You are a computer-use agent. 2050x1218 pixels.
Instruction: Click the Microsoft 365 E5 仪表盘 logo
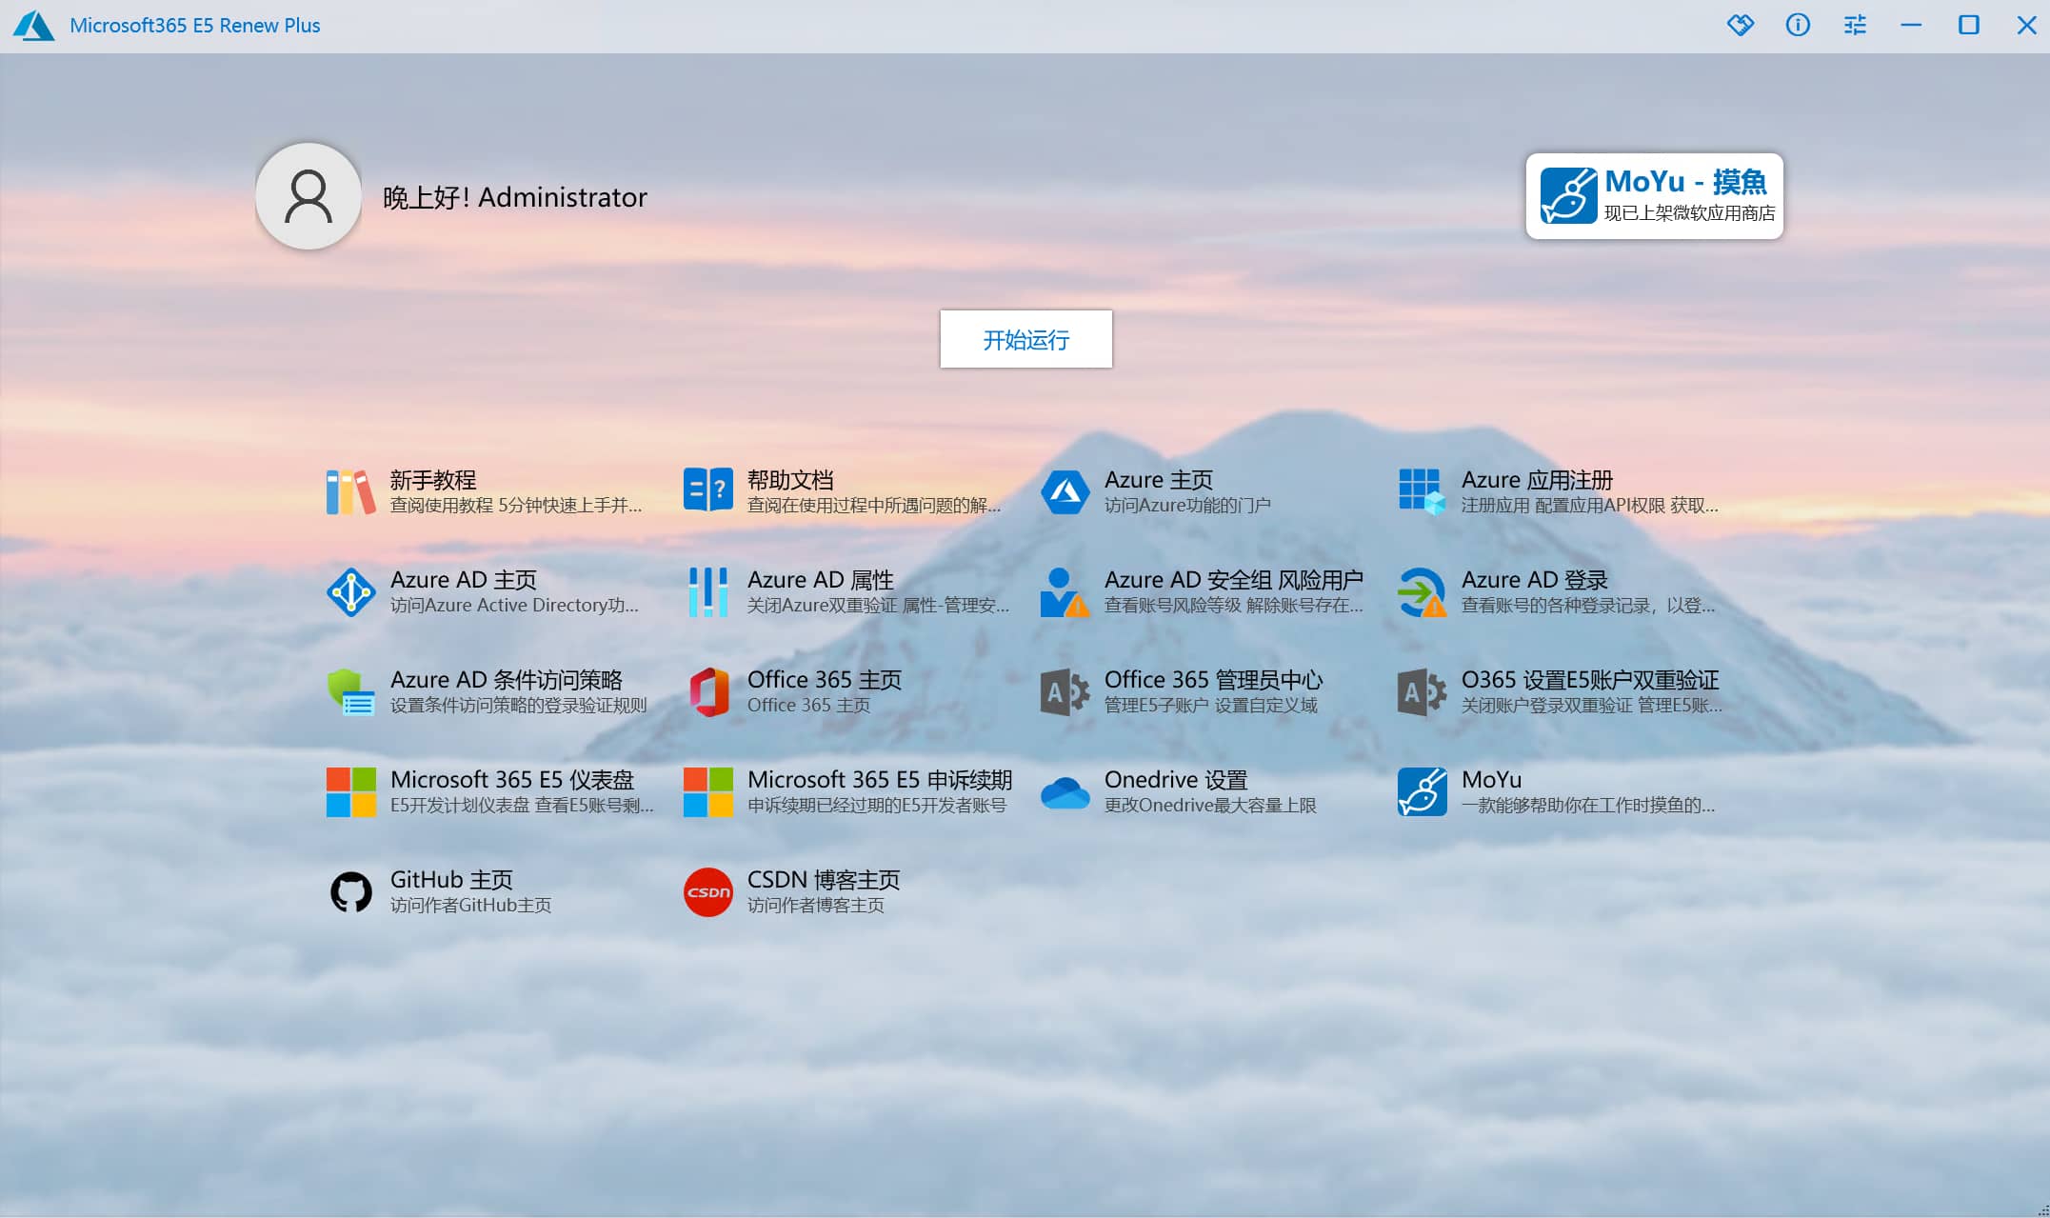point(350,791)
